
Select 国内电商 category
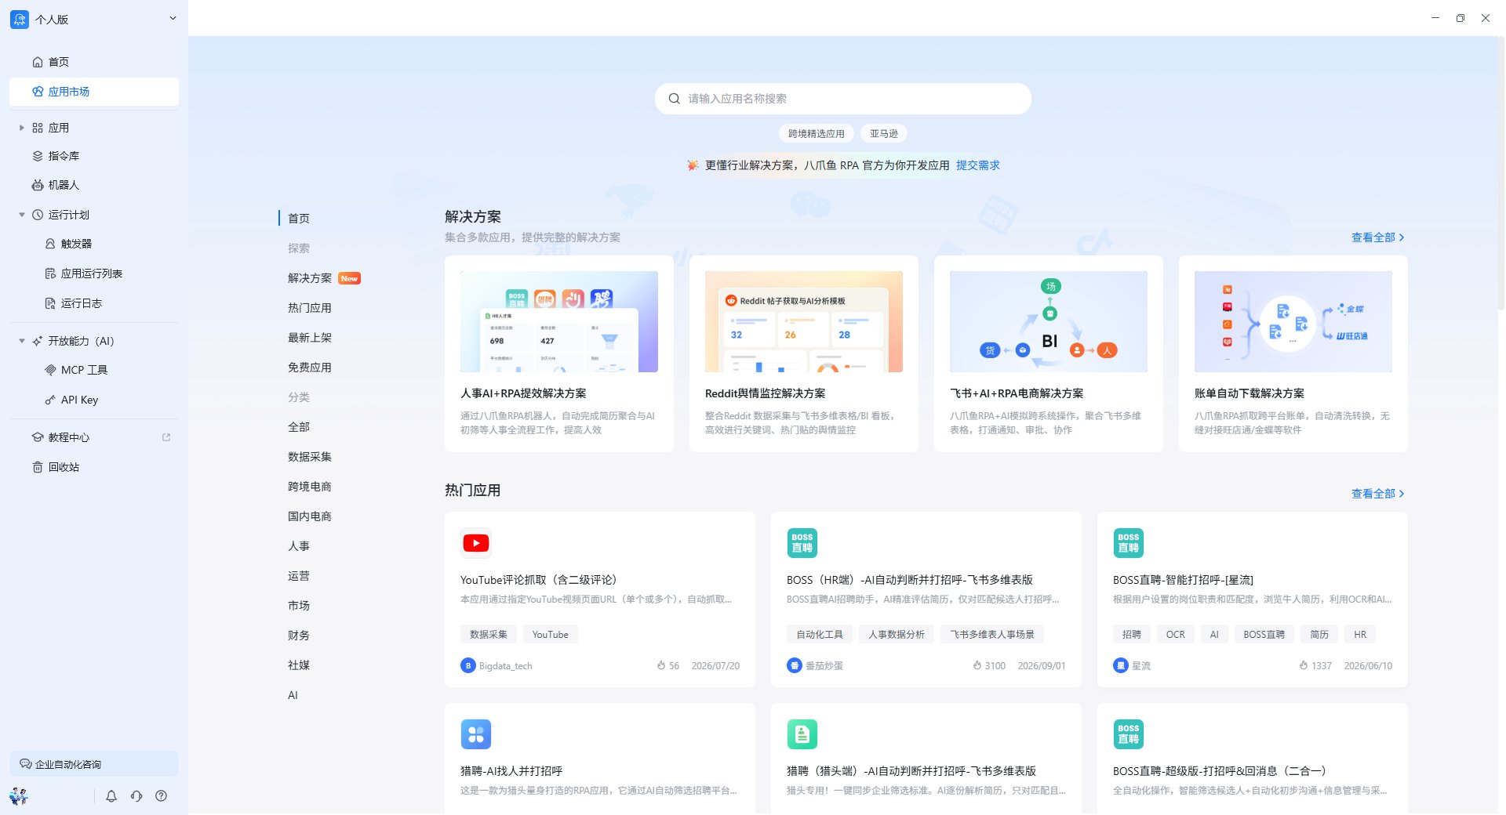pyautogui.click(x=310, y=516)
